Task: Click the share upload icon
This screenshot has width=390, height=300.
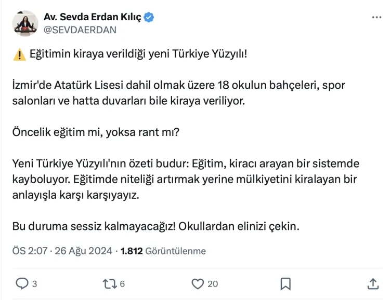Action: tap(373, 283)
